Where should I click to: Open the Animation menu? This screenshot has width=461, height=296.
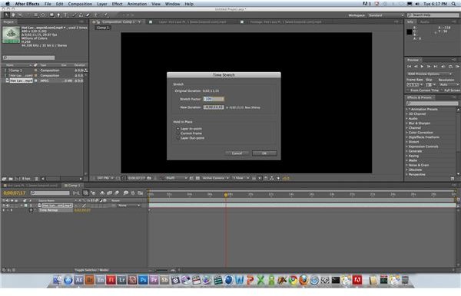[x=137, y=4]
